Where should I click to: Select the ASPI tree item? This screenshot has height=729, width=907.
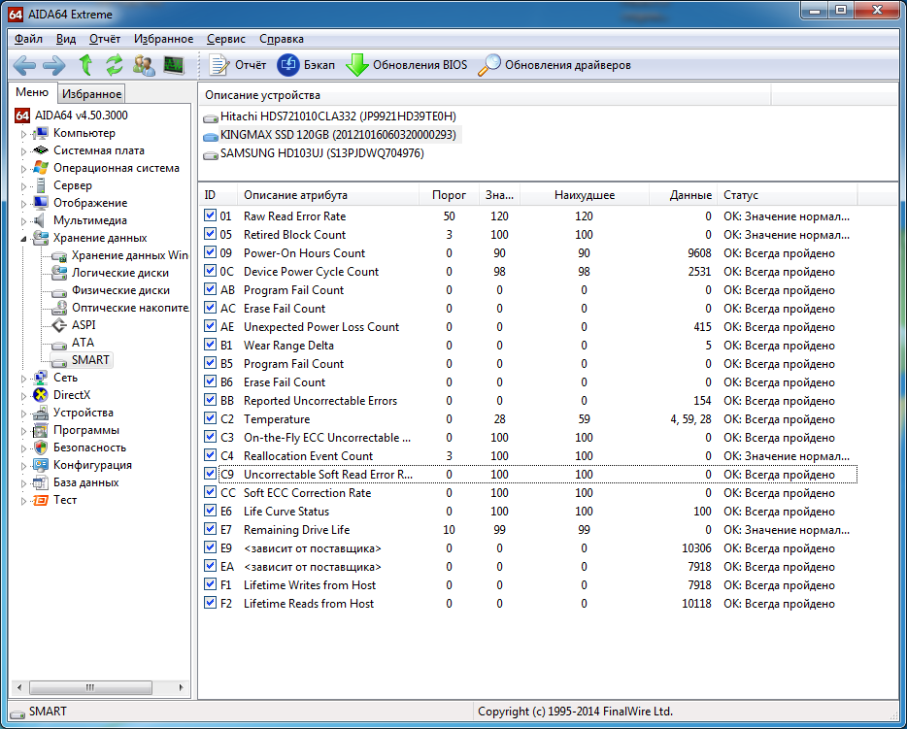pyautogui.click(x=84, y=325)
